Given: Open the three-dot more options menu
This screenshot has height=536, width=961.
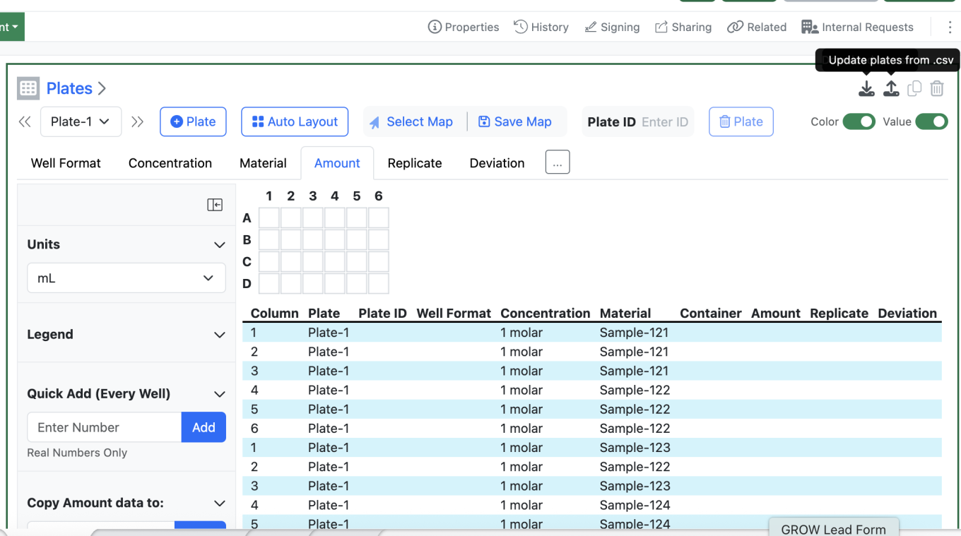Looking at the screenshot, I should point(950,28).
